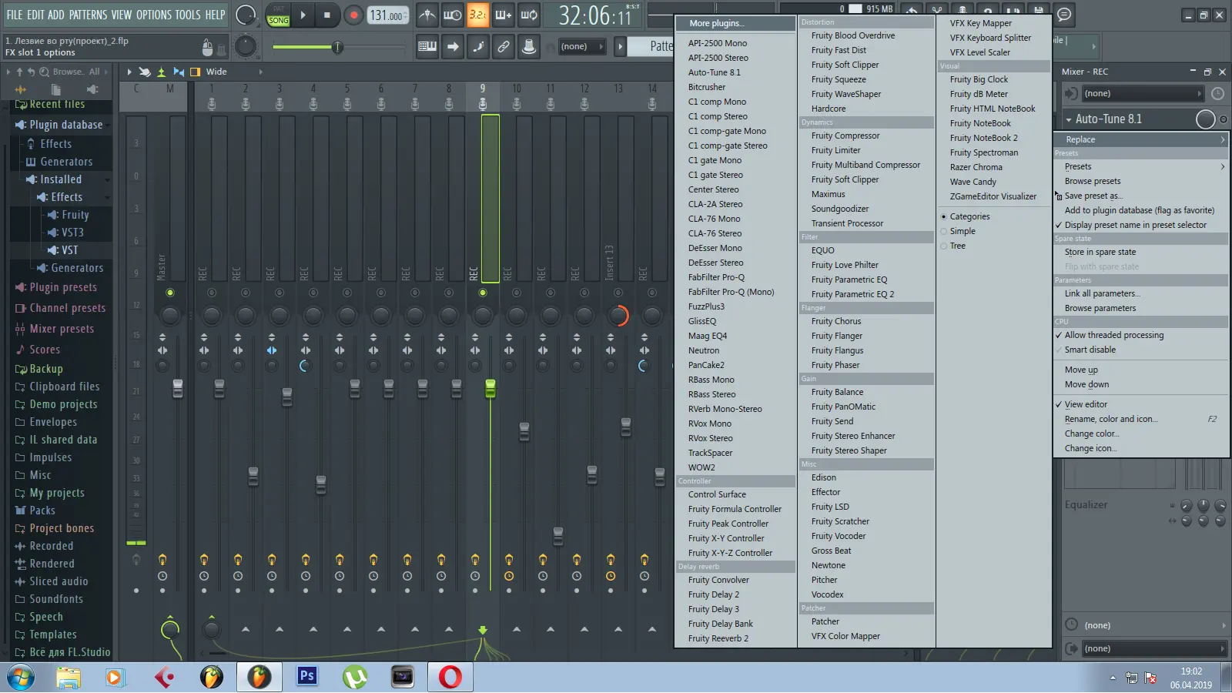Screen dimensions: 1232x693
Task: Click the red Record button
Action: [x=353, y=15]
